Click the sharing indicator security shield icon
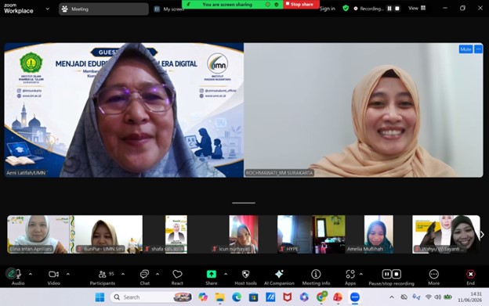Screen dimensions: 489x306 (x=277, y=5)
